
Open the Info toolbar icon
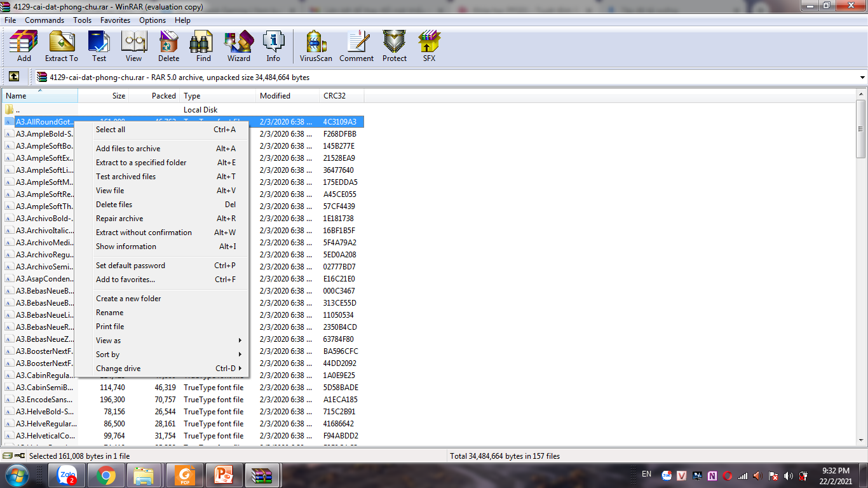pos(273,46)
